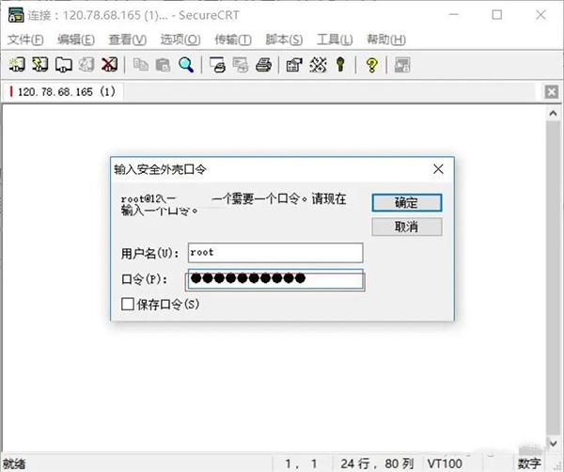564x472 pixels.
Task: Close the session tab with gray X button
Action: tap(552, 92)
